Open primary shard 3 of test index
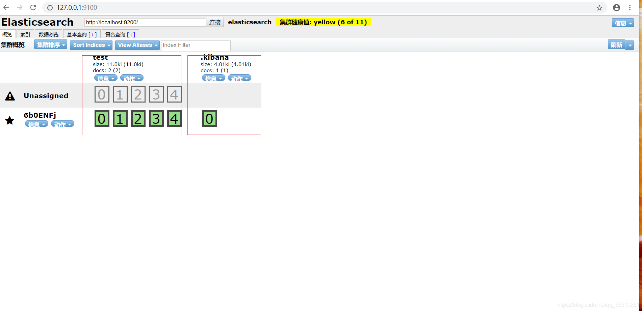 156,119
